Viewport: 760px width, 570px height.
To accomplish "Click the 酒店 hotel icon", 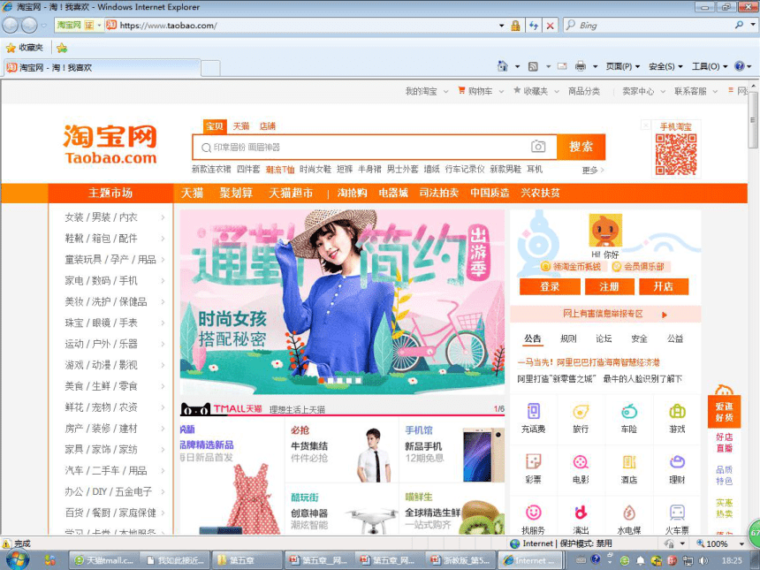I will pos(628,462).
